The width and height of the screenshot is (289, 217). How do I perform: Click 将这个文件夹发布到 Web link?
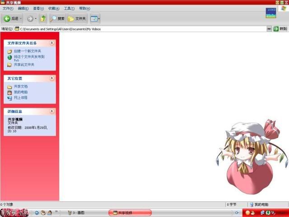coord(29,58)
